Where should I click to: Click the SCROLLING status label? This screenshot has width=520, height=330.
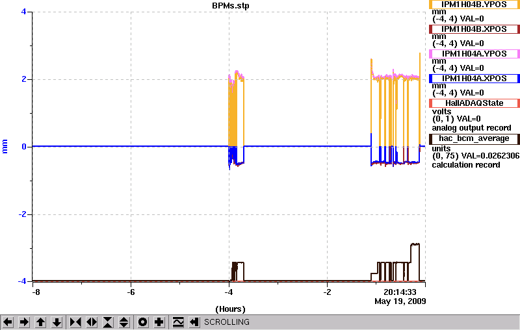click(x=227, y=322)
